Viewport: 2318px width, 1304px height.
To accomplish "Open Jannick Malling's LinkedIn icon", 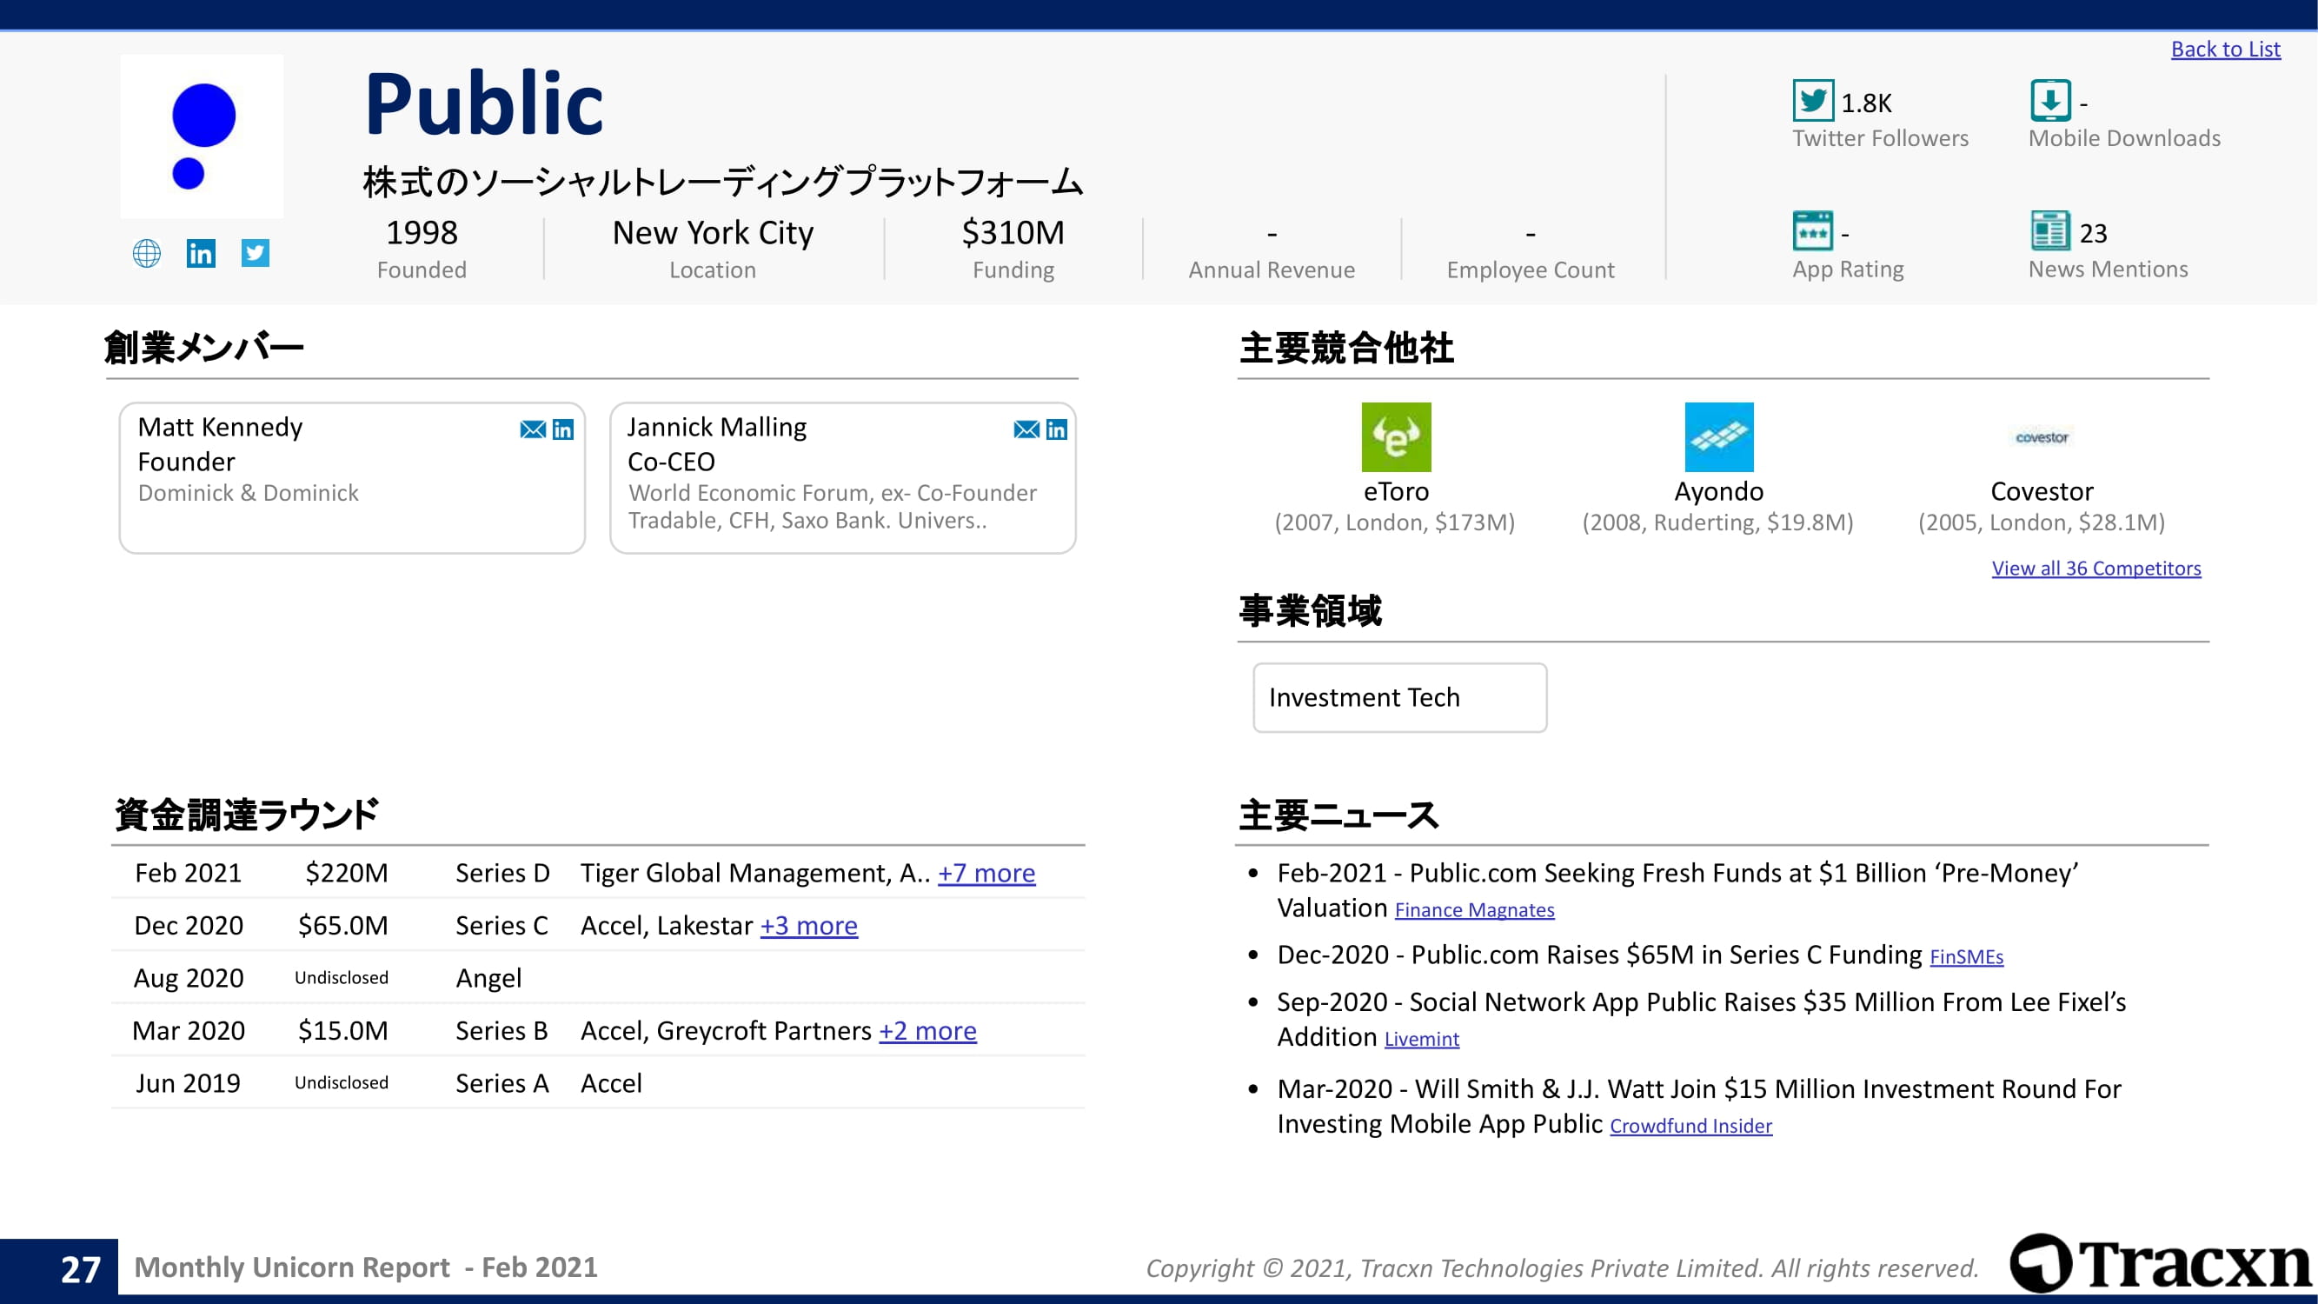I will pyautogui.click(x=1056, y=429).
